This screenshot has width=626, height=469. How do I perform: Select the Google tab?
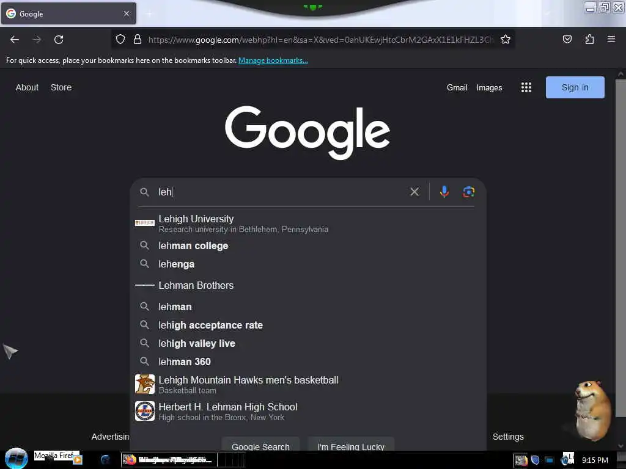[x=68, y=13]
